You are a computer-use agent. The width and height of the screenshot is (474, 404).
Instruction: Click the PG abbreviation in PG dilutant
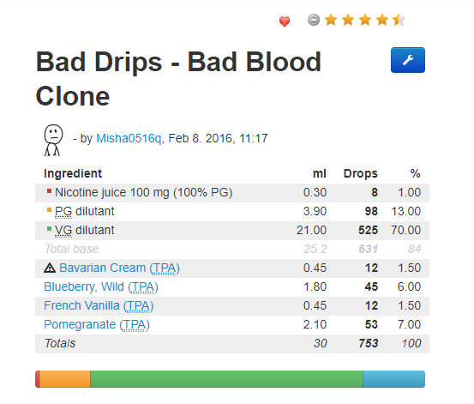63,212
